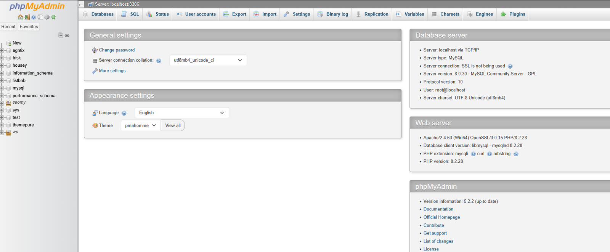Click help icon beside SSL is not being used

[510, 66]
